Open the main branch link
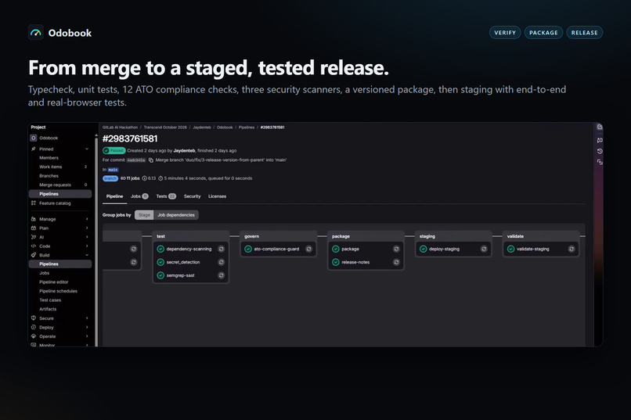This screenshot has width=631, height=420. [113, 170]
